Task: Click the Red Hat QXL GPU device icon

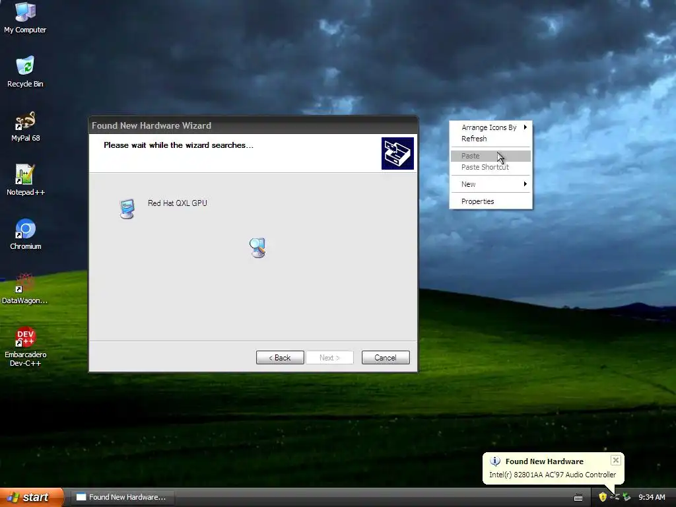Action: (127, 209)
